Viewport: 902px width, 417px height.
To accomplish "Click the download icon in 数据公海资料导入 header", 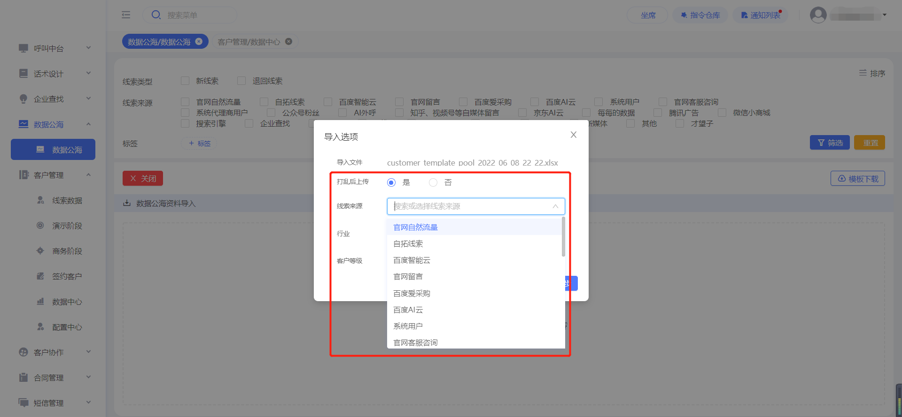I will pos(127,203).
